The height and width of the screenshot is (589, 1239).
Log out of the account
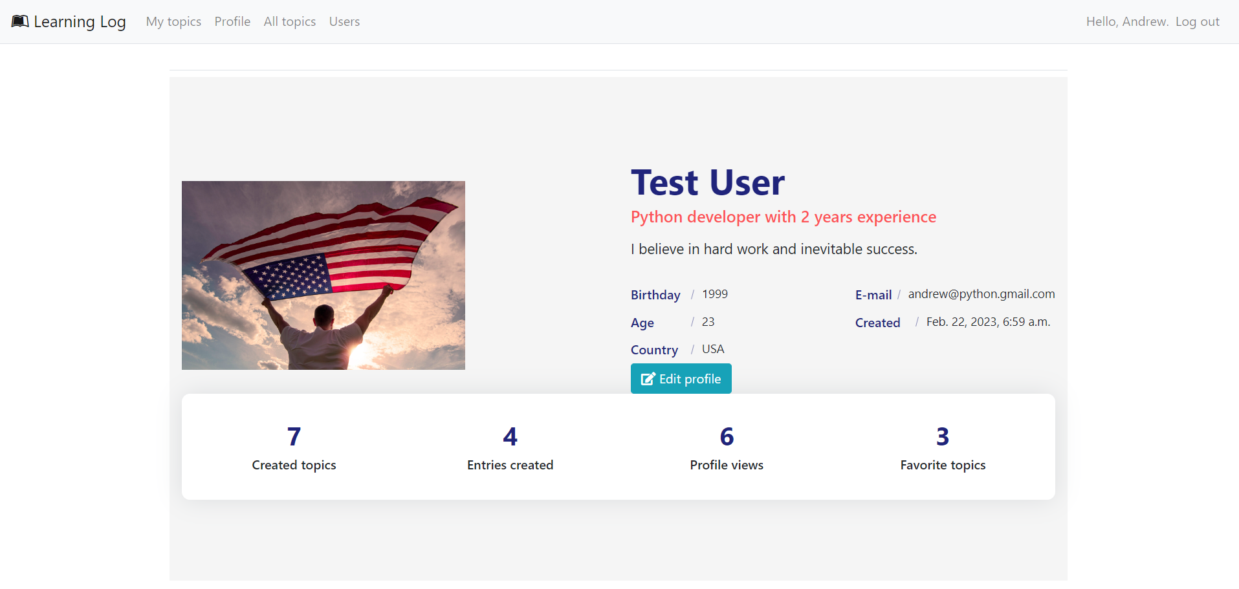1197,21
